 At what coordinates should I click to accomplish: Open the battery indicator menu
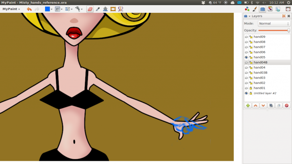pos(246,3)
